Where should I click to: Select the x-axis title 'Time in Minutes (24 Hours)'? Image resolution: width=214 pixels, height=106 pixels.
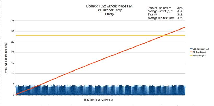[x=98, y=100]
